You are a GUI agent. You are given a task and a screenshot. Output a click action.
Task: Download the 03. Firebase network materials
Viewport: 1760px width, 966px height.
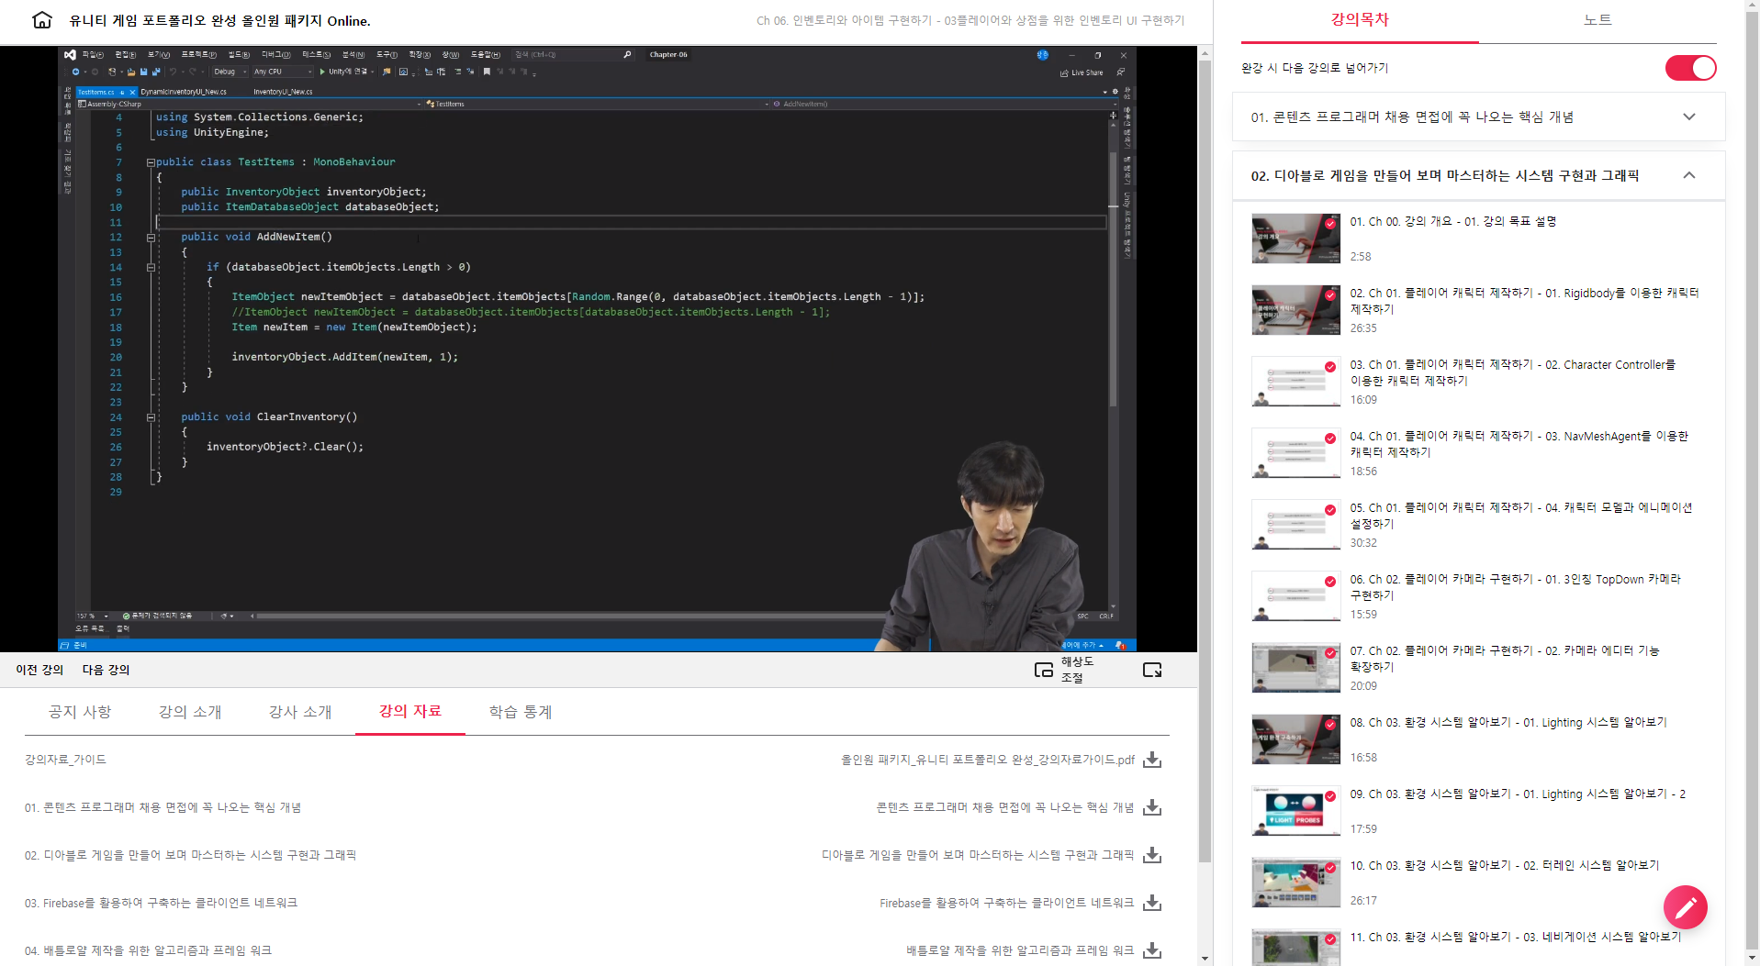click(1153, 903)
